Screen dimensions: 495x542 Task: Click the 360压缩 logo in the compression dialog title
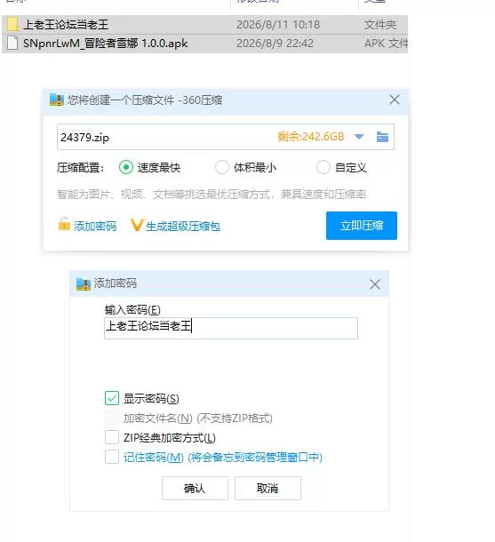click(57, 100)
